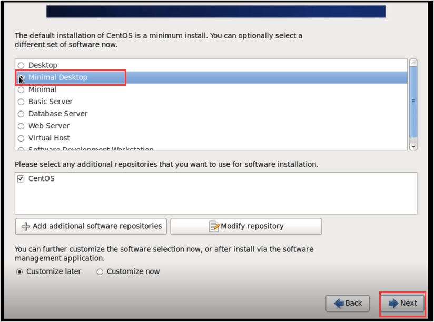Pick the Web Server radio button
The height and width of the screenshot is (322, 434).
point(21,126)
